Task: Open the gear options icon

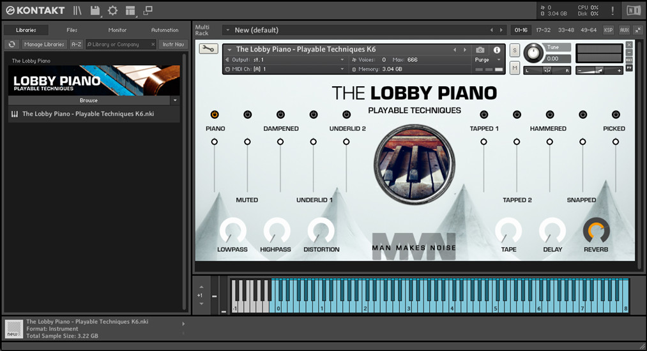Action: pos(112,11)
